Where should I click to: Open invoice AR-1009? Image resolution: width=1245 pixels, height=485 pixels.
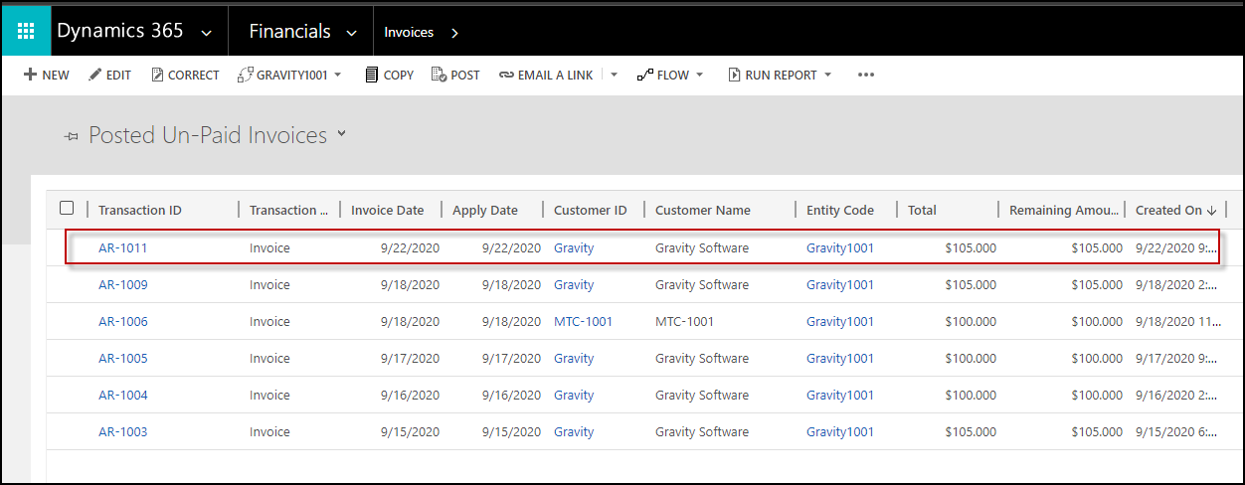[122, 284]
